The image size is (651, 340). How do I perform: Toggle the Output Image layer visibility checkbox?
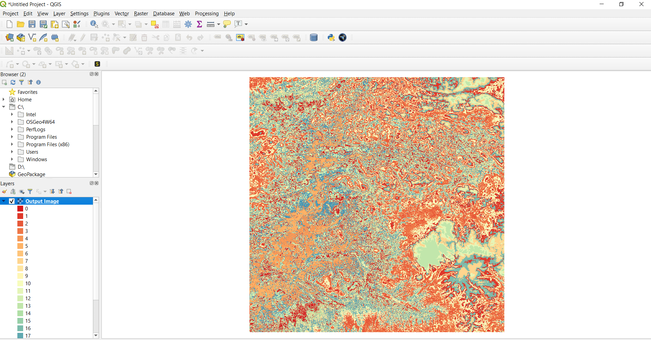tap(12, 201)
